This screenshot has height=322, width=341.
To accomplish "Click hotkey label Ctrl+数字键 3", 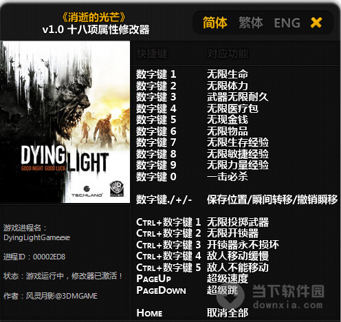I will coord(168,245).
